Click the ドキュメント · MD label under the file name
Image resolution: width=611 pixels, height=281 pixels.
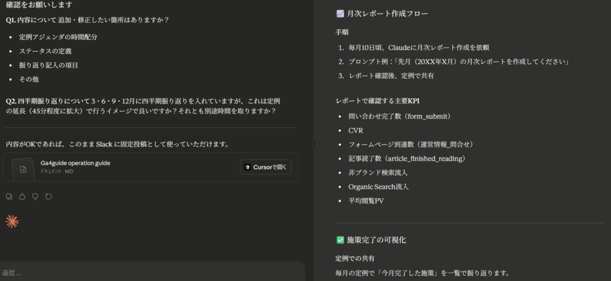(57, 171)
